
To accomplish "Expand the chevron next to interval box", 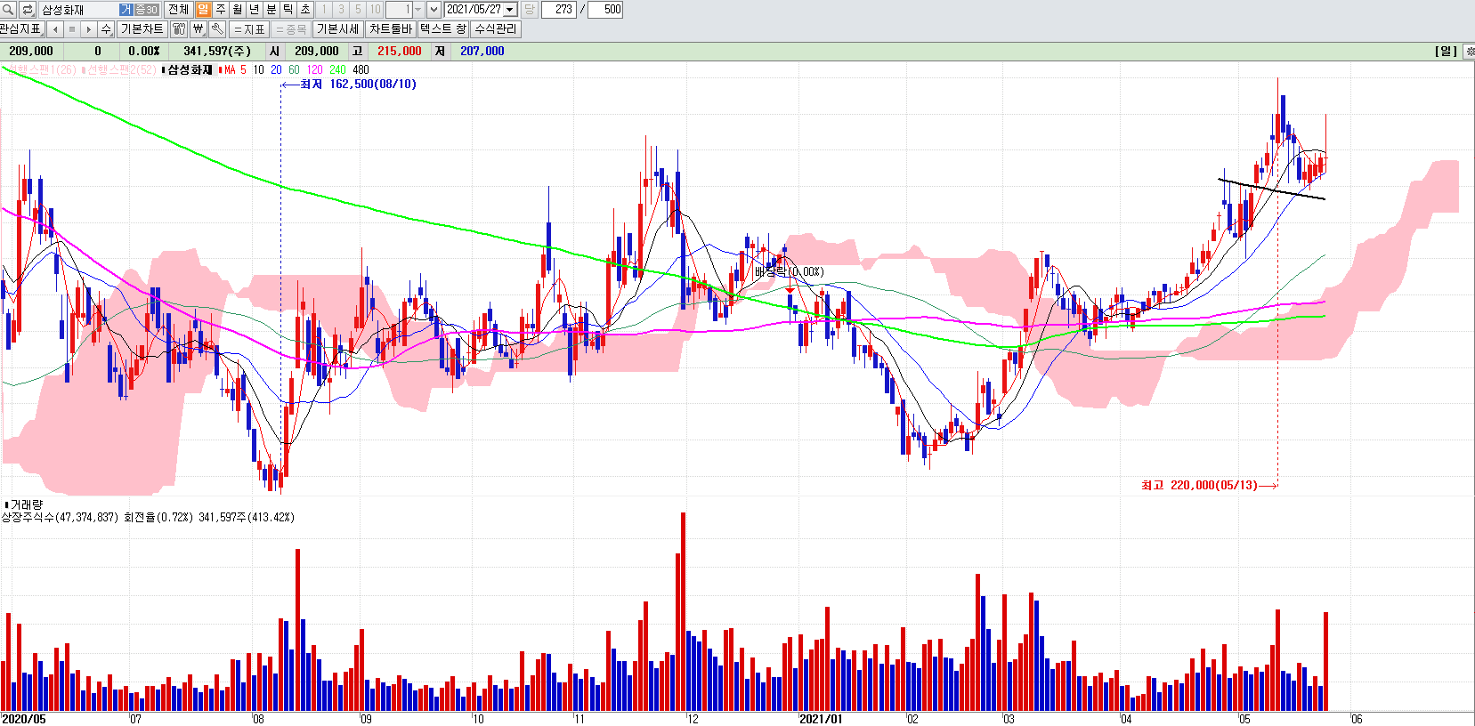I will (434, 10).
